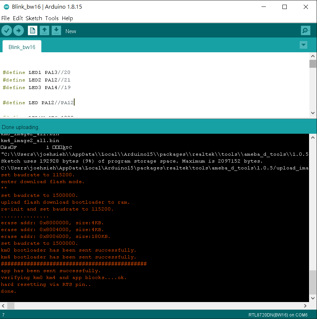Click the console horizontal scrollbar thumb

[x=11, y=306]
